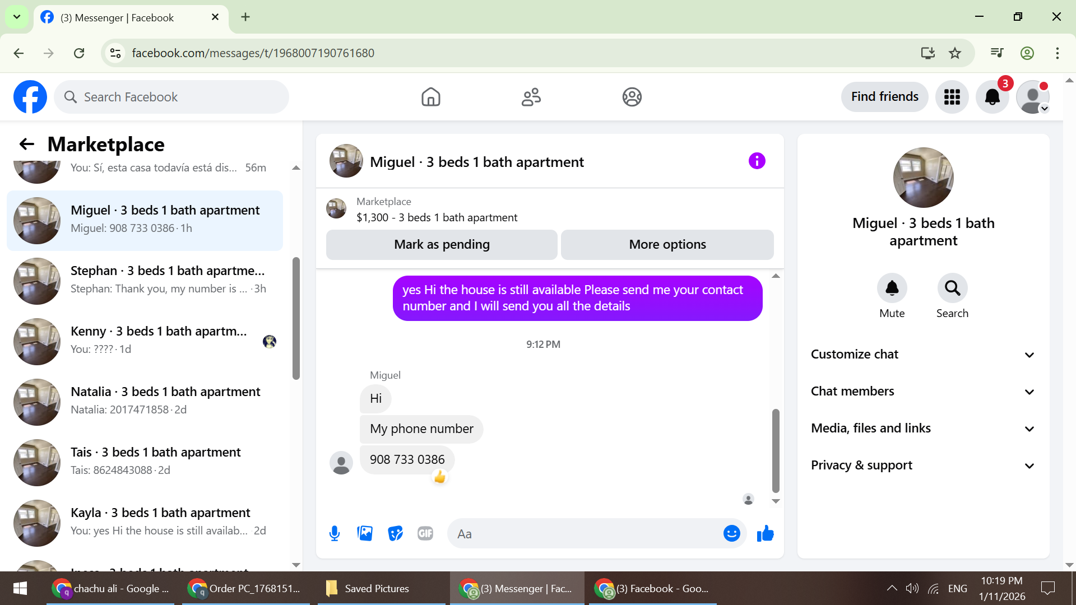The width and height of the screenshot is (1076, 605).
Task: Choose a sticker icon
Action: [395, 533]
